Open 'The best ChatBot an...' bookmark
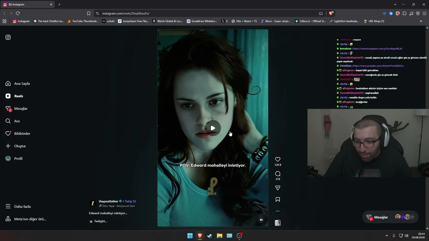The image size is (429, 241). [49, 21]
